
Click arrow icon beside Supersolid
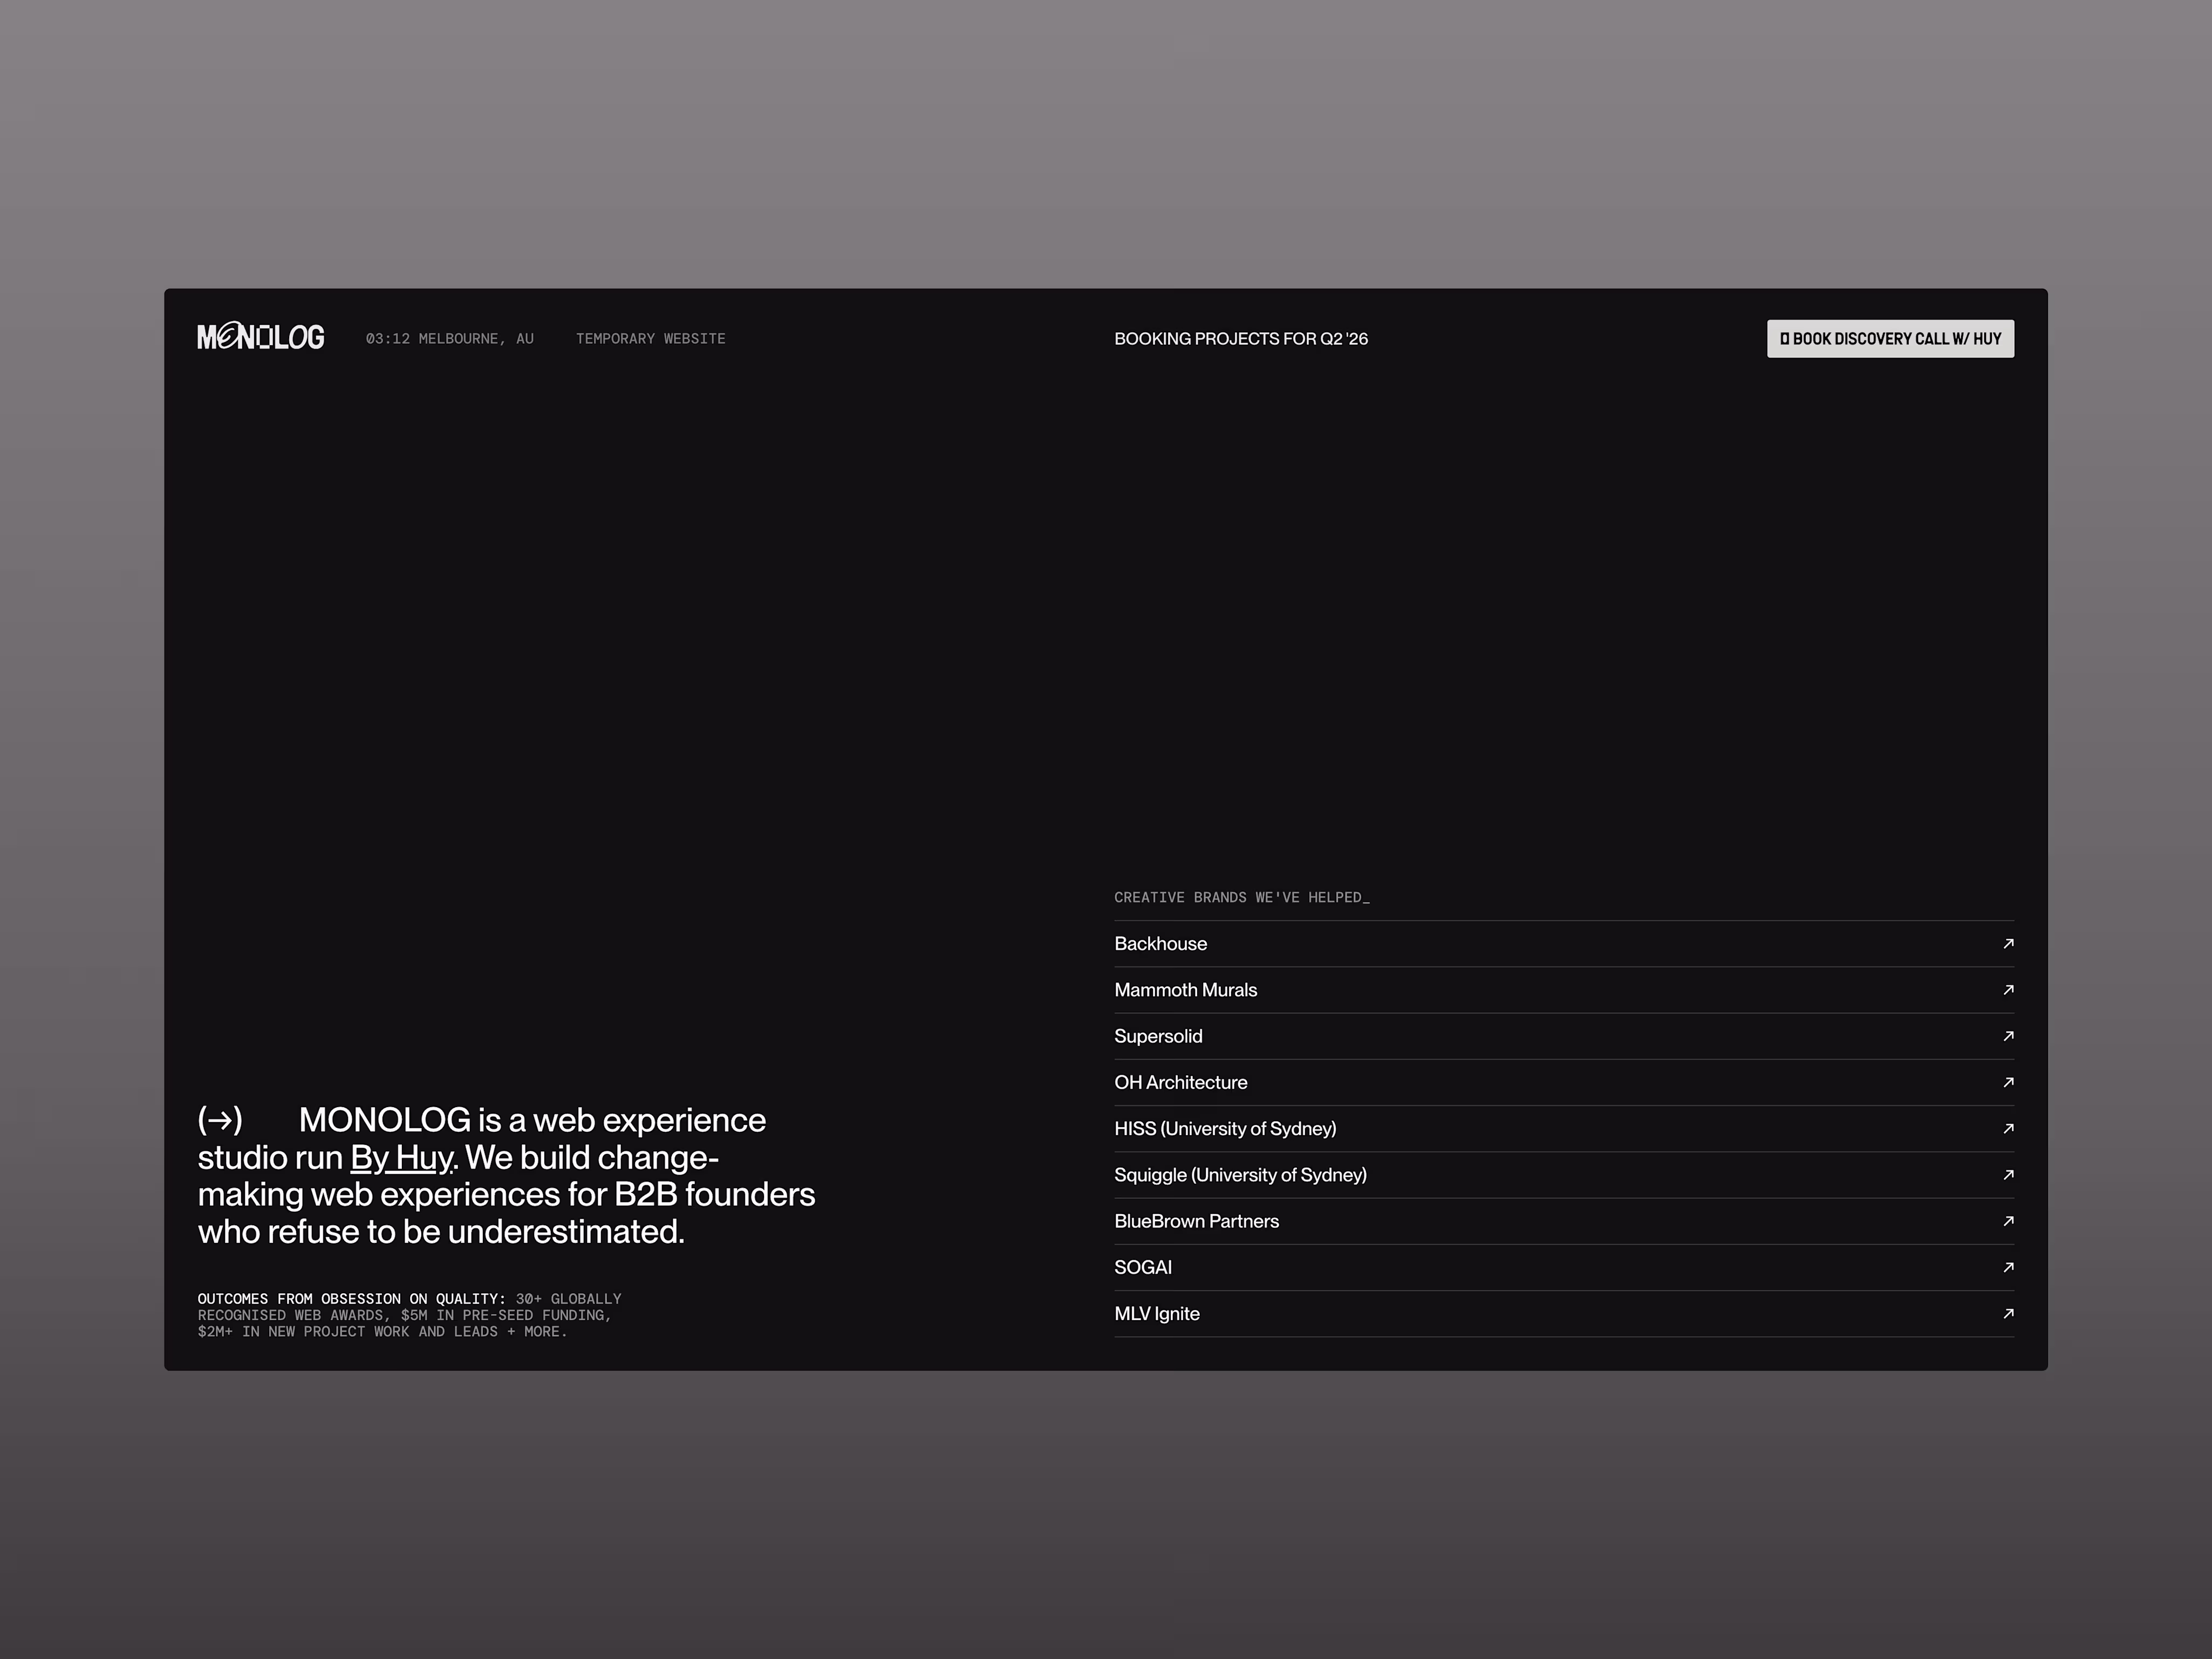[x=2008, y=1036]
